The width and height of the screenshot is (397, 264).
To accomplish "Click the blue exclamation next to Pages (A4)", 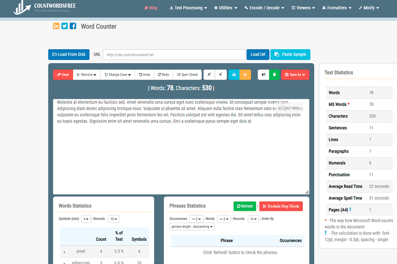I will [x=350, y=210].
